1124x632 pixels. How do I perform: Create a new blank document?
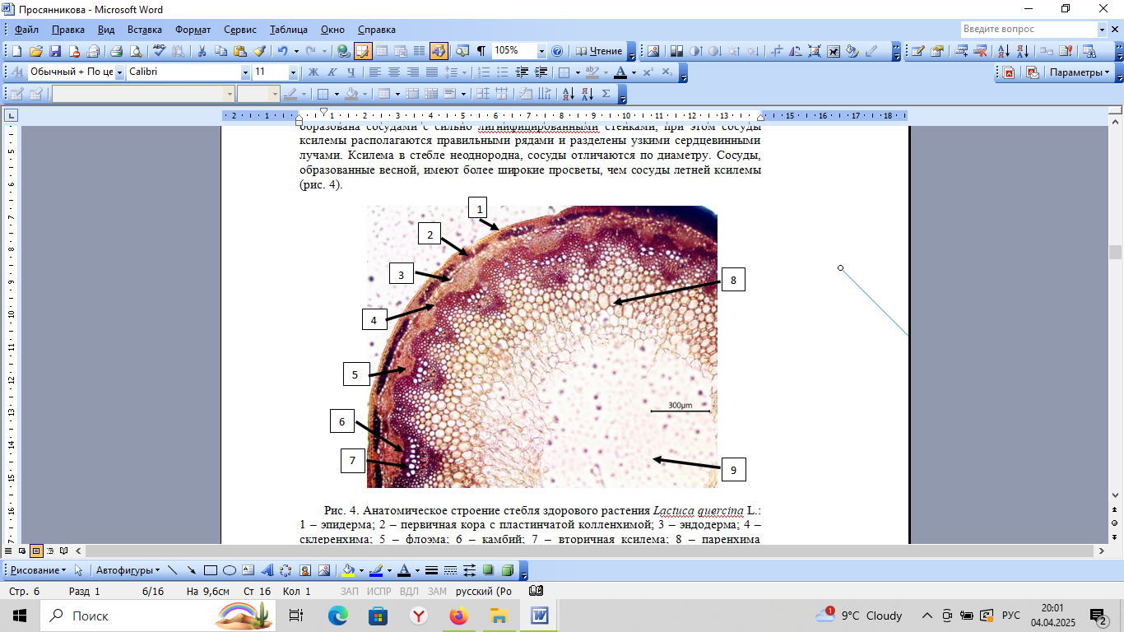point(17,51)
